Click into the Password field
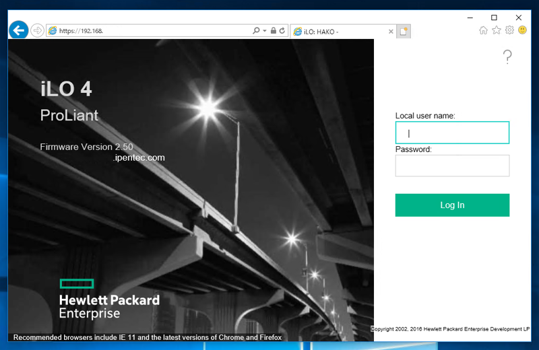The image size is (539, 350). [x=452, y=166]
